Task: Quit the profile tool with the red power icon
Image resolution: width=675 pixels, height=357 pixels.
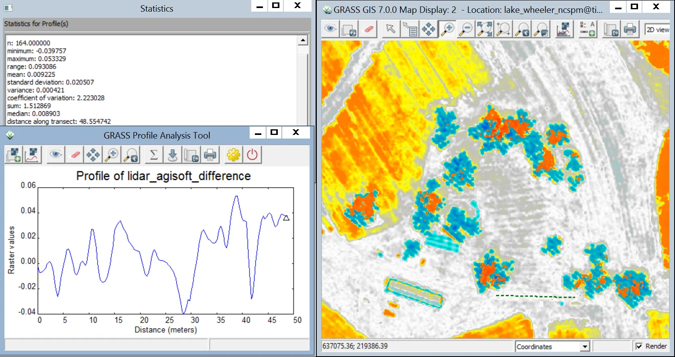Action: 252,155
